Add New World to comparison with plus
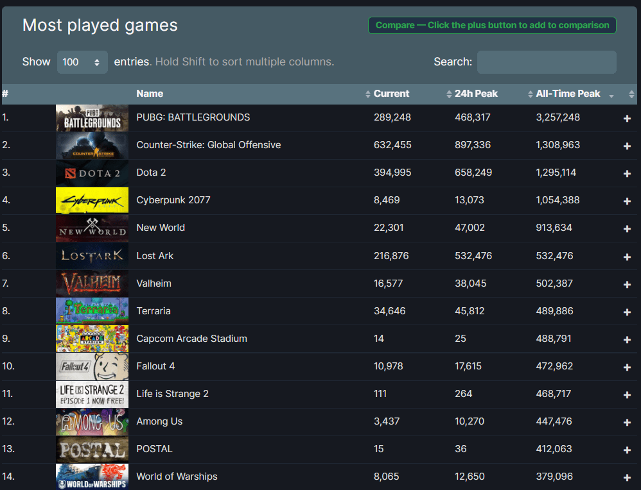The height and width of the screenshot is (490, 641). (627, 229)
